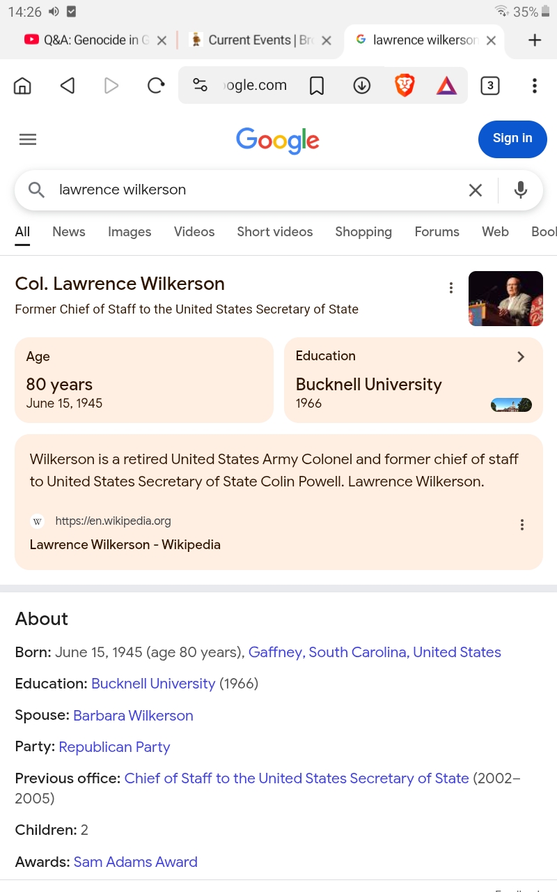Screen dimensions: 557x892
Task: Open site settings icon in address bar
Action: (x=201, y=86)
